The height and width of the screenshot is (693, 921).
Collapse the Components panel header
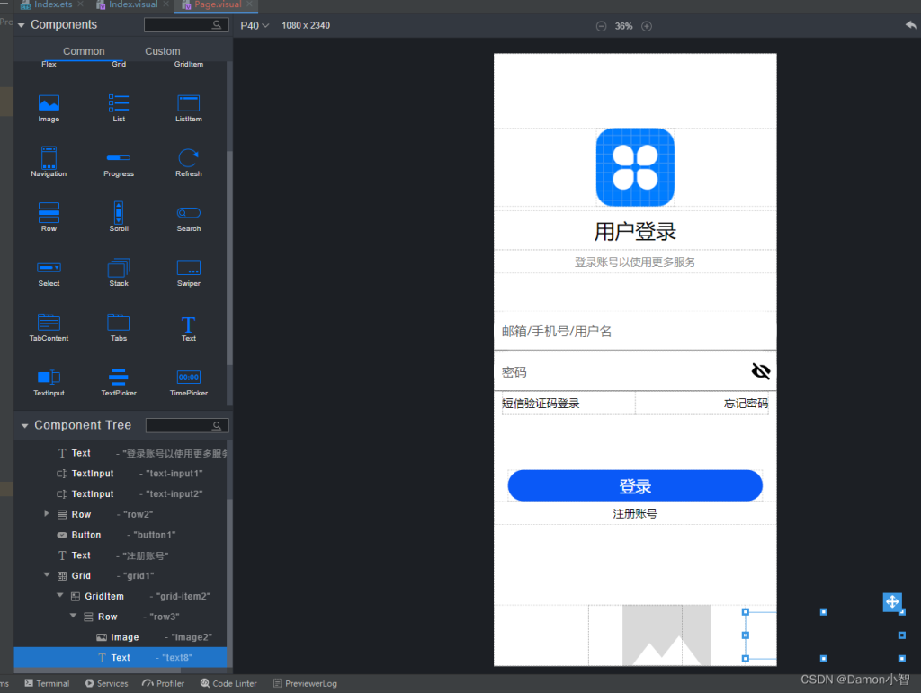(x=22, y=24)
